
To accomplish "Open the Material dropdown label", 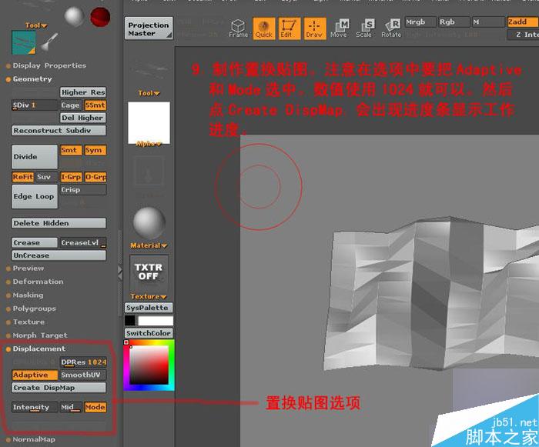I will [149, 245].
